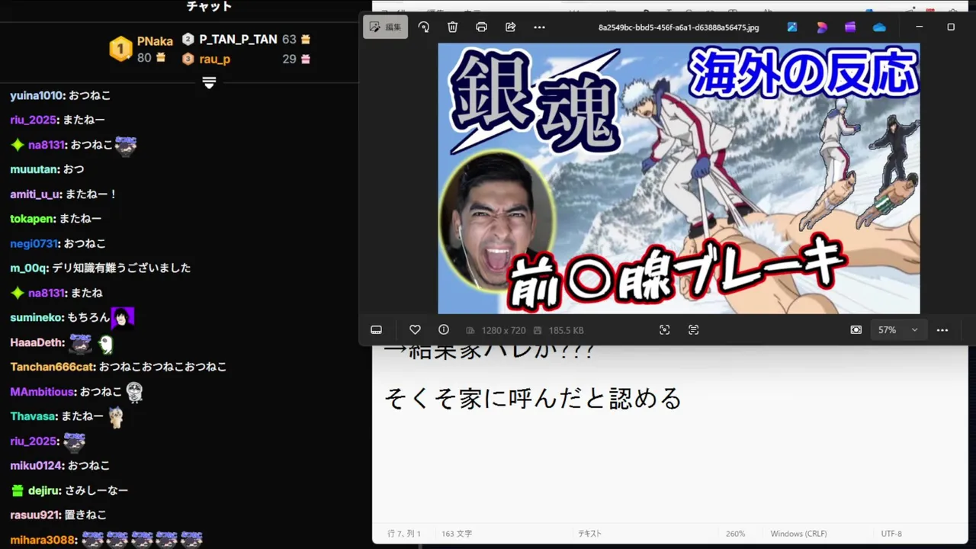The width and height of the screenshot is (976, 549).
Task: Open the Designer app icon in Photos
Action: (821, 27)
